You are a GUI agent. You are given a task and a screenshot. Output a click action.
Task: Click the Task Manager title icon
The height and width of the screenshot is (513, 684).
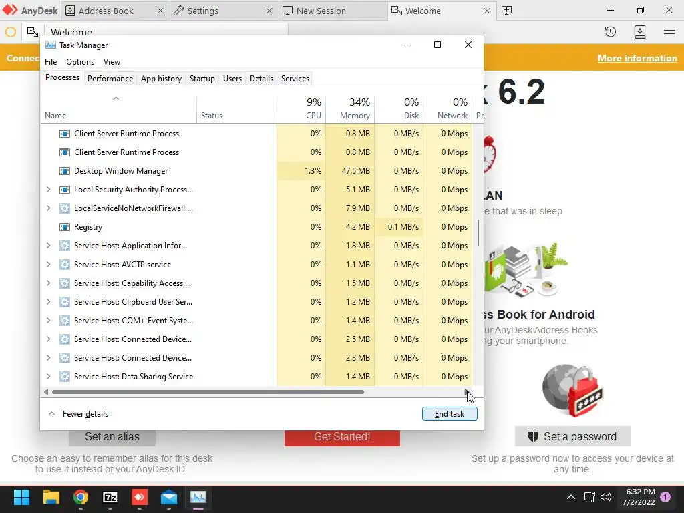tap(51, 45)
